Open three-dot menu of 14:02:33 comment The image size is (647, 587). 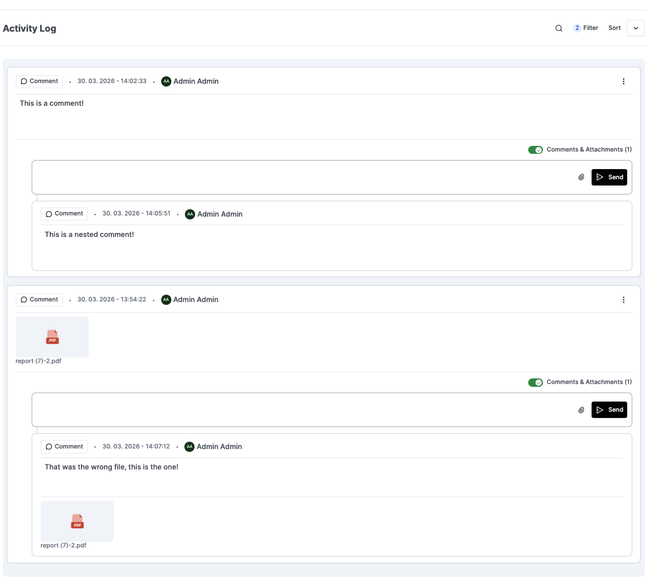623,81
